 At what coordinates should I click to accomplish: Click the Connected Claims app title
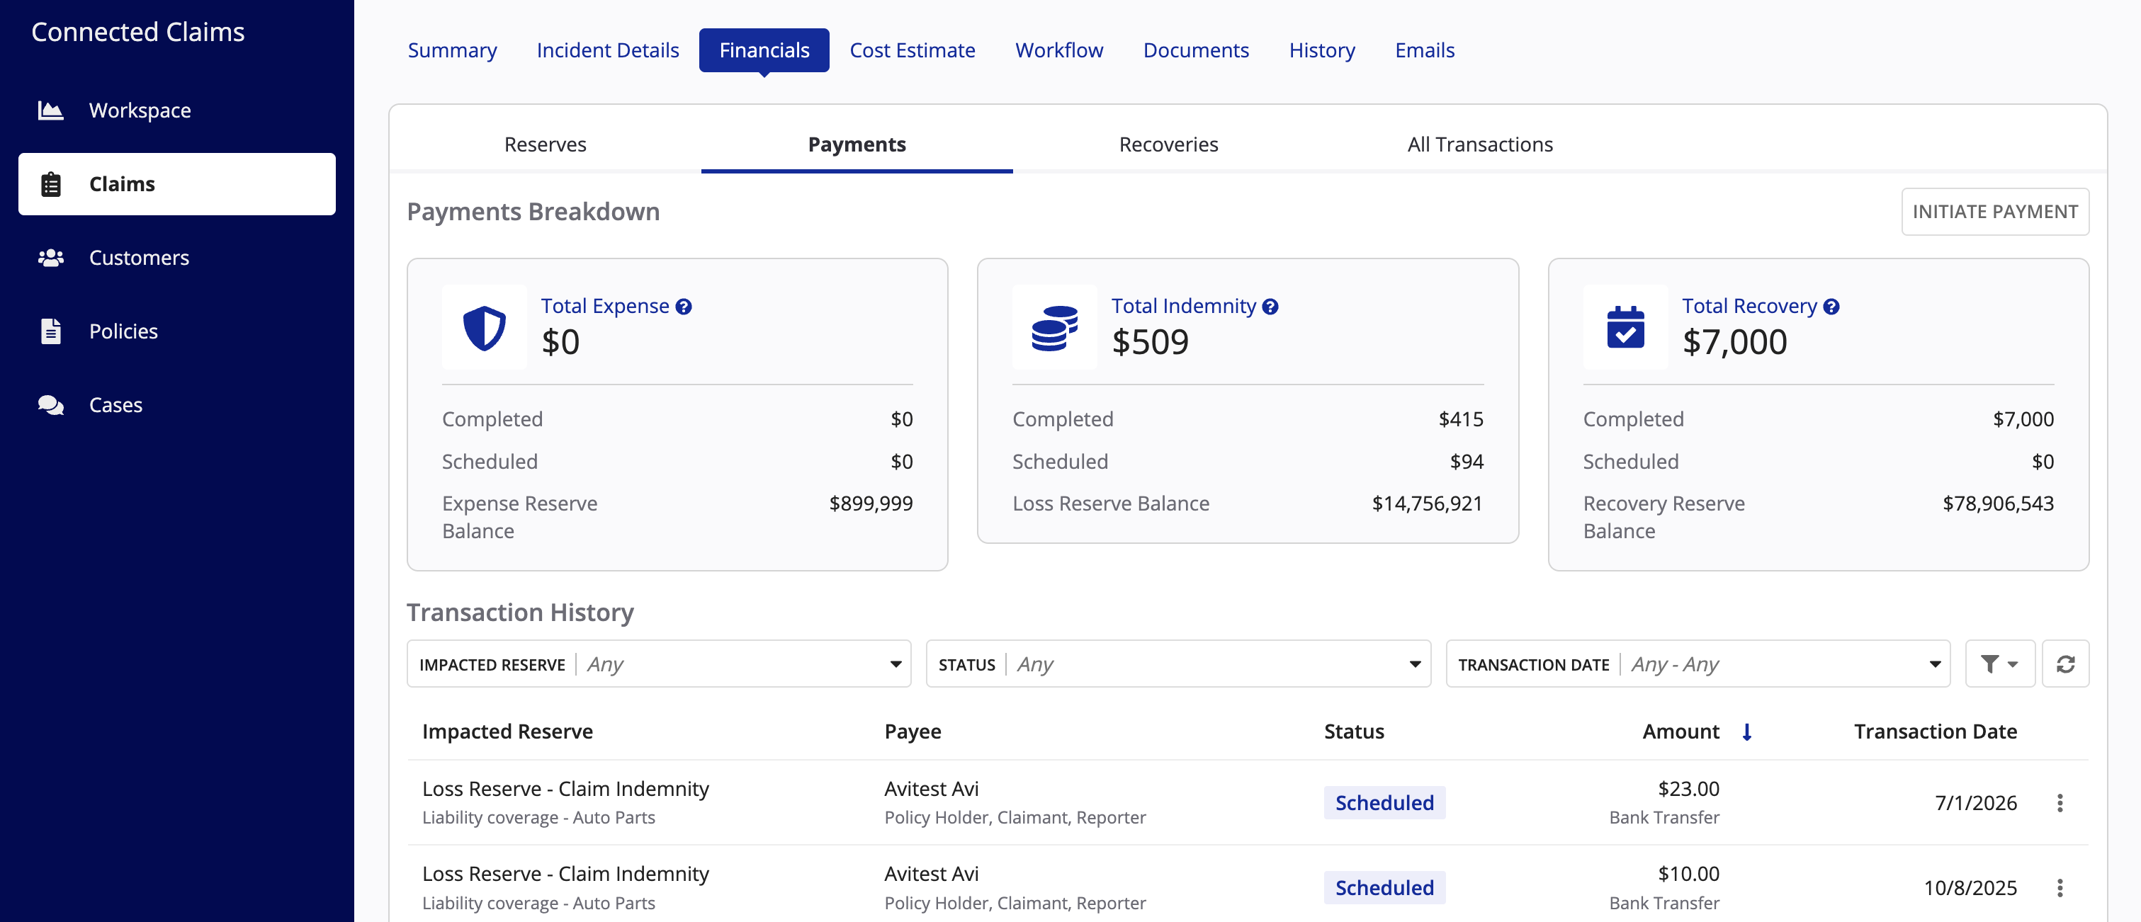point(138,32)
